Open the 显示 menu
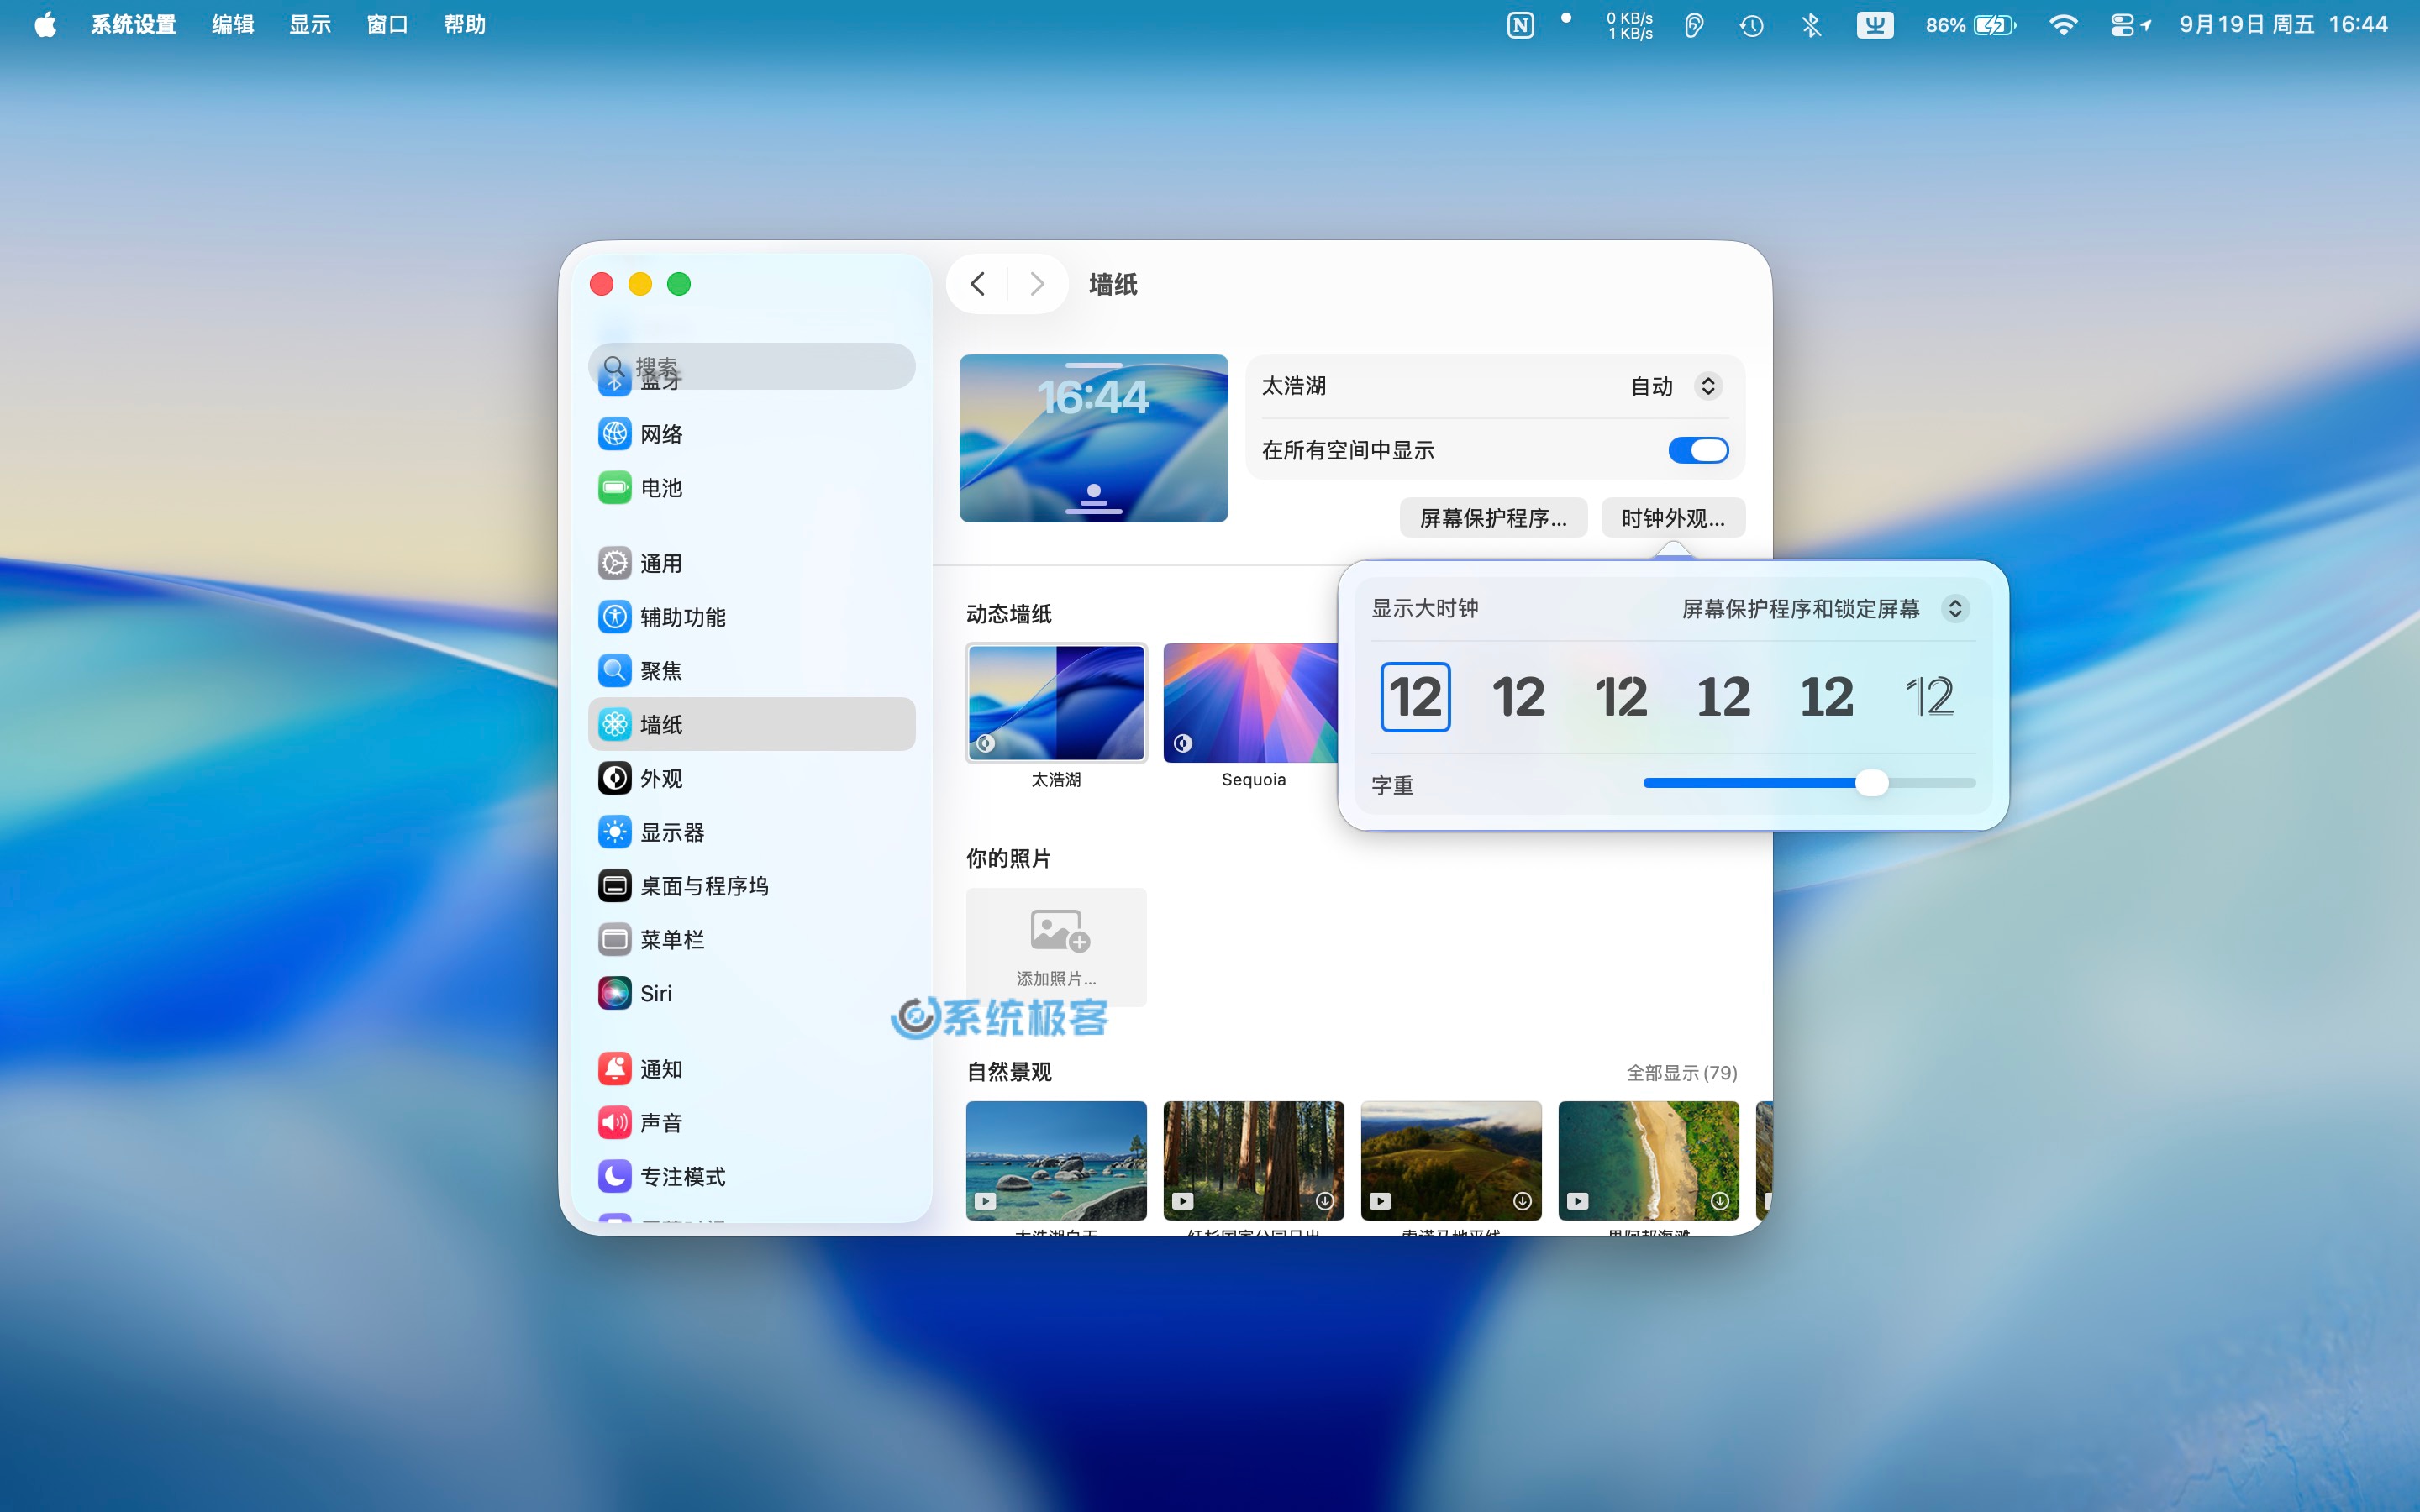The width and height of the screenshot is (2420, 1512). pos(310,24)
